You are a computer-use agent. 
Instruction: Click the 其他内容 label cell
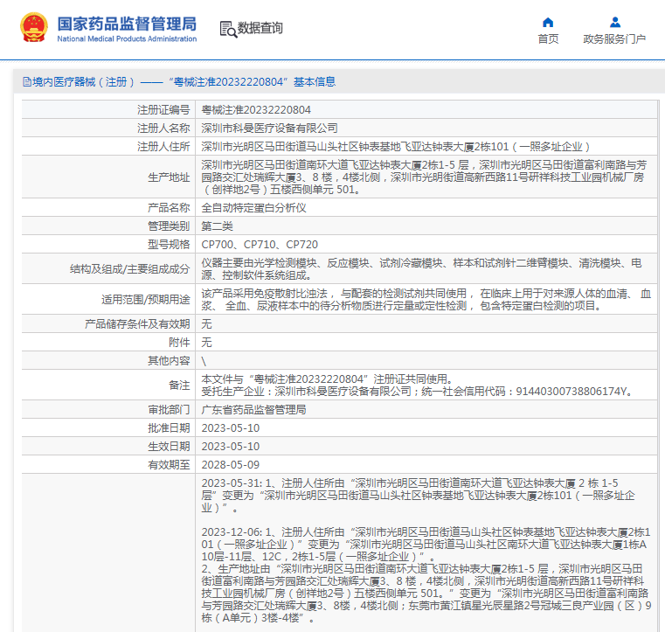108,360
